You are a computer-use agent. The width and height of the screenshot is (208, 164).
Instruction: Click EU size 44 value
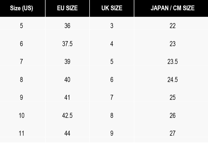tap(67, 133)
